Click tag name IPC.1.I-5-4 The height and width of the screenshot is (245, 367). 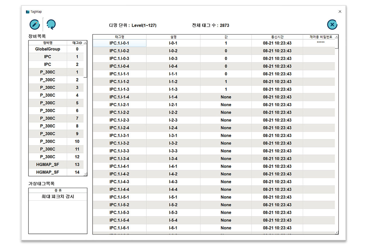pyautogui.click(x=120, y=220)
